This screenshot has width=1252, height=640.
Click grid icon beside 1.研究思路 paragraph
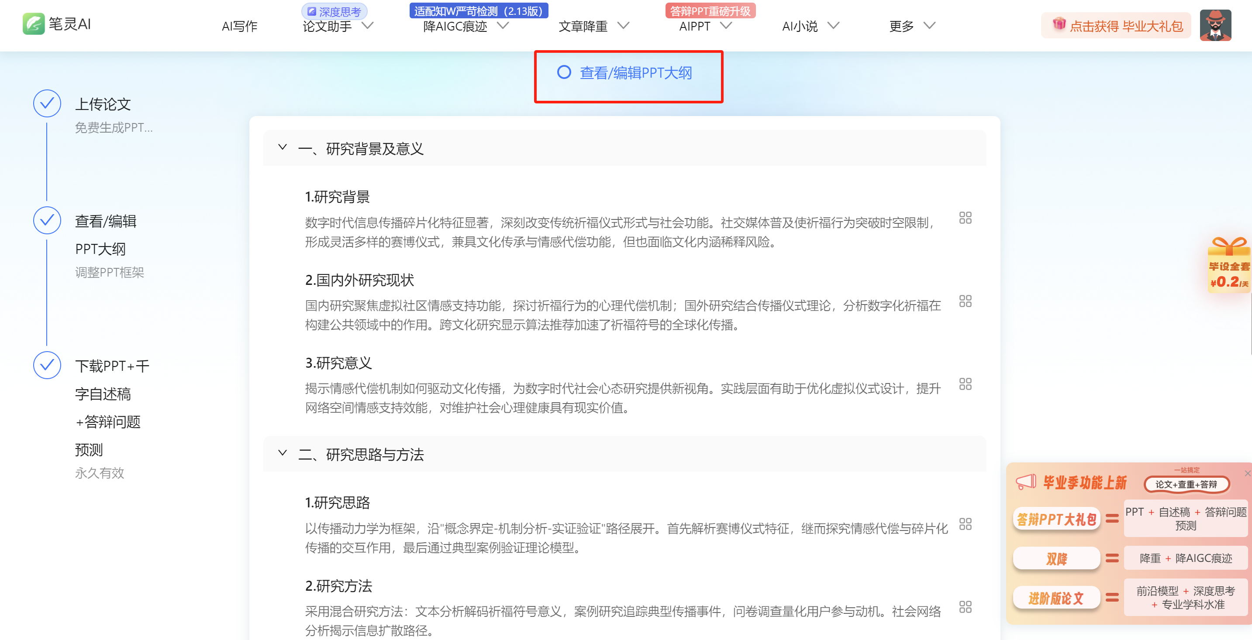click(x=965, y=524)
